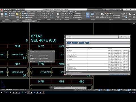The height and width of the screenshot is (102, 136).
Task: Select the N87 label in drawing
Action: [18, 64]
